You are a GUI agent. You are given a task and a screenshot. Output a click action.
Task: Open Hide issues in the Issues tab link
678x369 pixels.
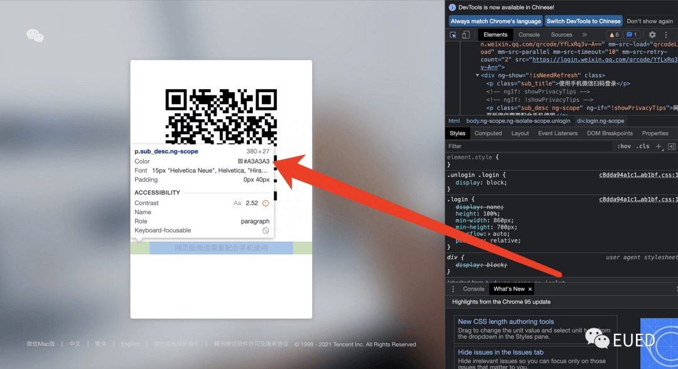(500, 352)
